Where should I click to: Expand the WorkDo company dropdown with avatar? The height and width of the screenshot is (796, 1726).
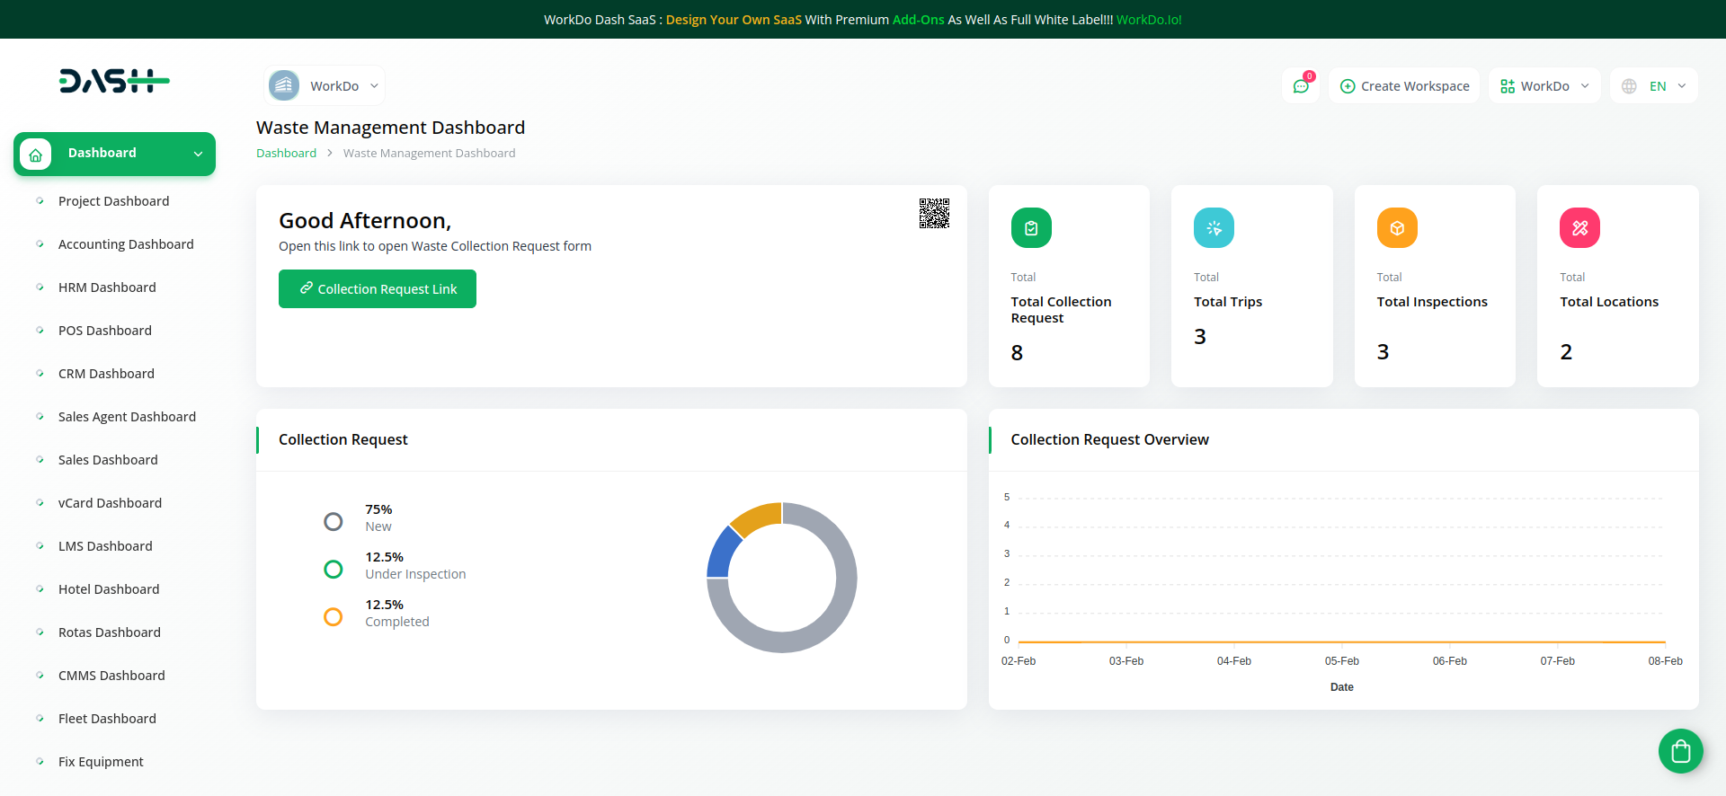coord(325,86)
